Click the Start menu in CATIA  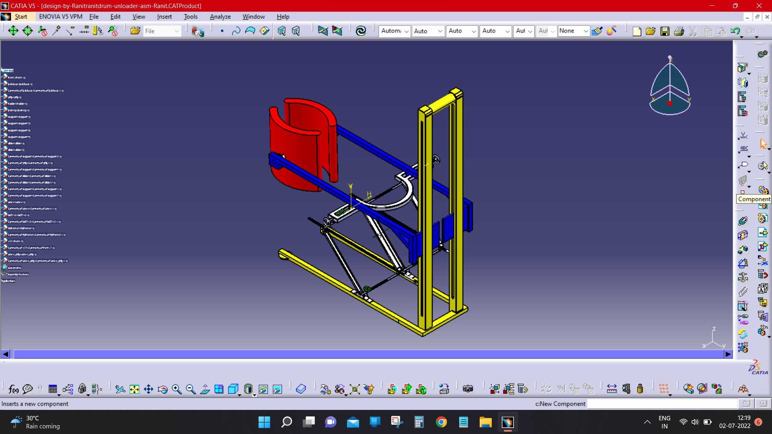tap(21, 16)
